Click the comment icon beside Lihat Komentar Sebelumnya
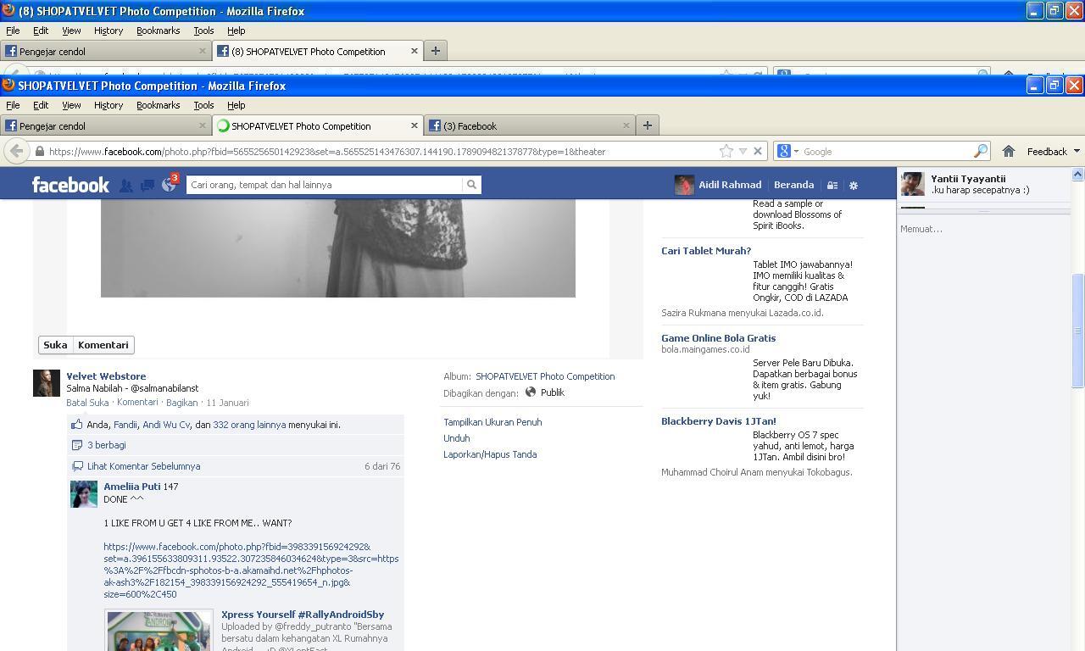The image size is (1085, 651). (77, 466)
